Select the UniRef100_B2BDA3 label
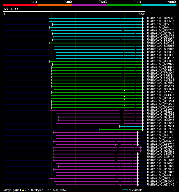 pos(161,52)
